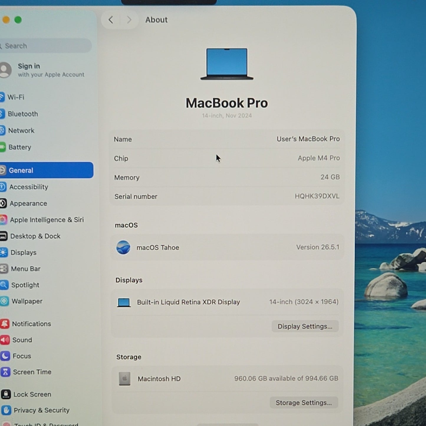
Task: Select the Screen Time hourglass icon
Action: pos(6,372)
